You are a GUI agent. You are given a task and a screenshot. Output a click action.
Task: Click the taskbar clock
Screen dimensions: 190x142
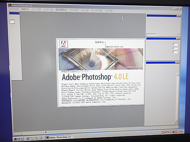181,132
